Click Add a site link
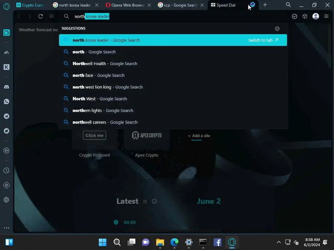This screenshot has height=250, width=334. [x=199, y=136]
